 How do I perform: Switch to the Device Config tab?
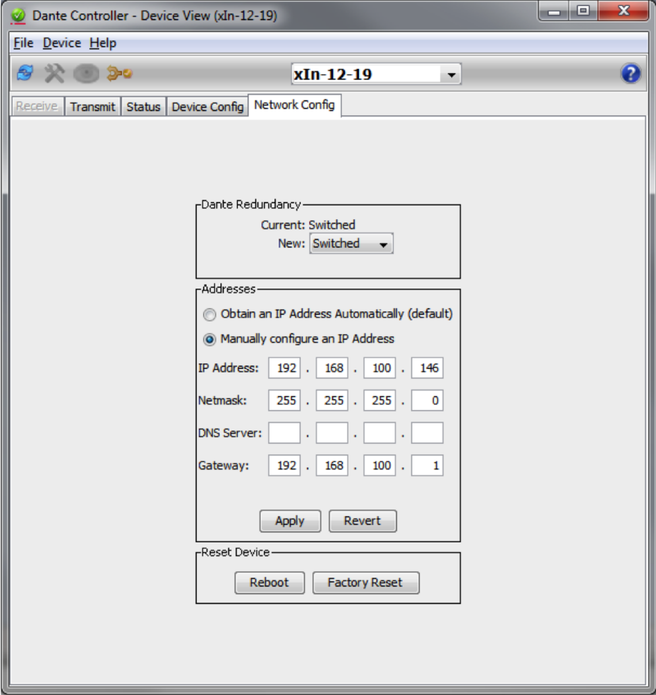pyautogui.click(x=207, y=107)
